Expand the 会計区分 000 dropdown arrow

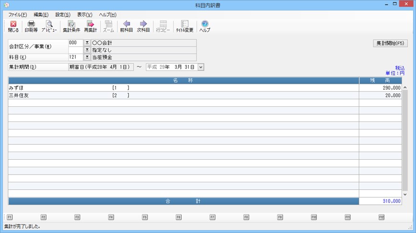click(x=87, y=43)
